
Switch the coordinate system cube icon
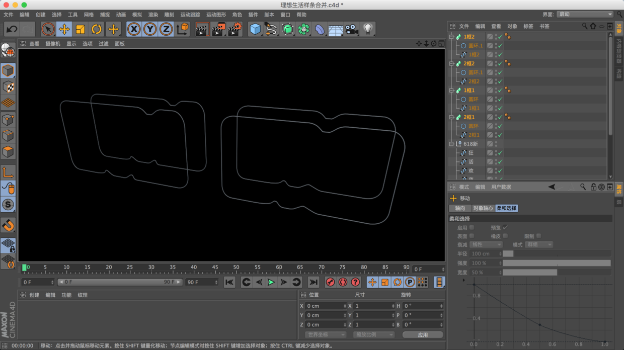coord(183,29)
